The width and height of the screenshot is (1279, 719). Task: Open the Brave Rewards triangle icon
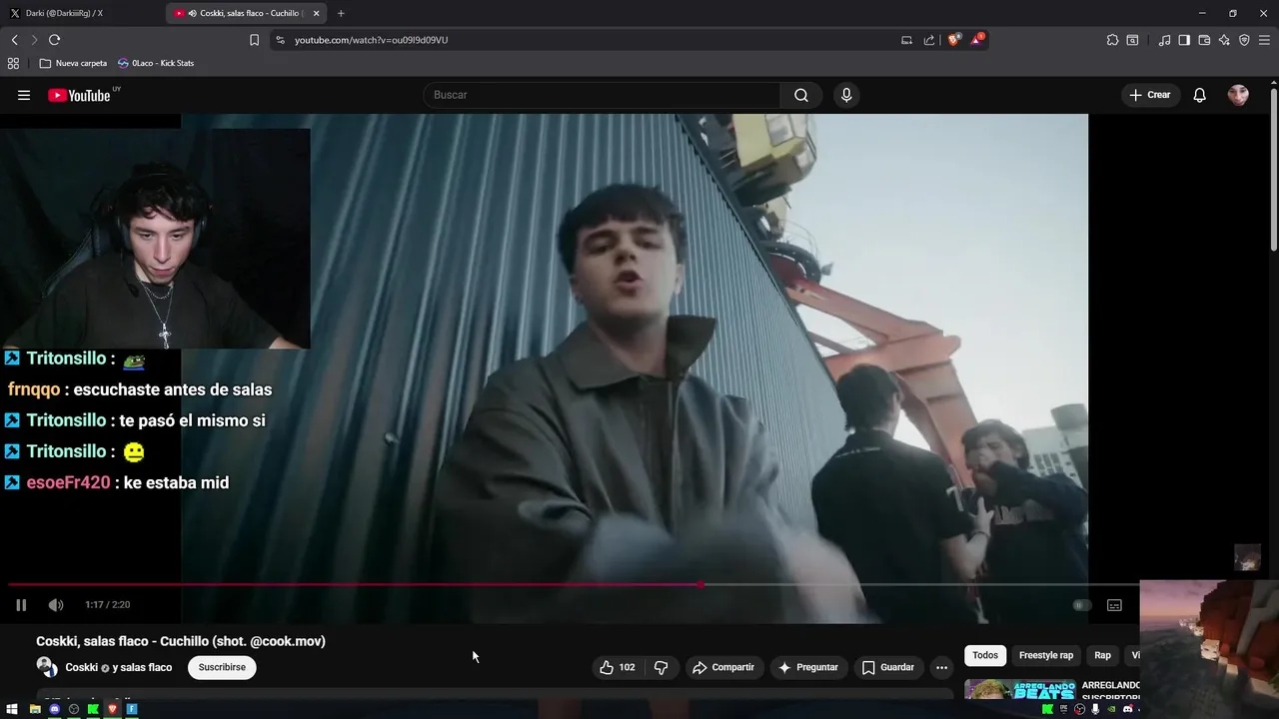977,40
